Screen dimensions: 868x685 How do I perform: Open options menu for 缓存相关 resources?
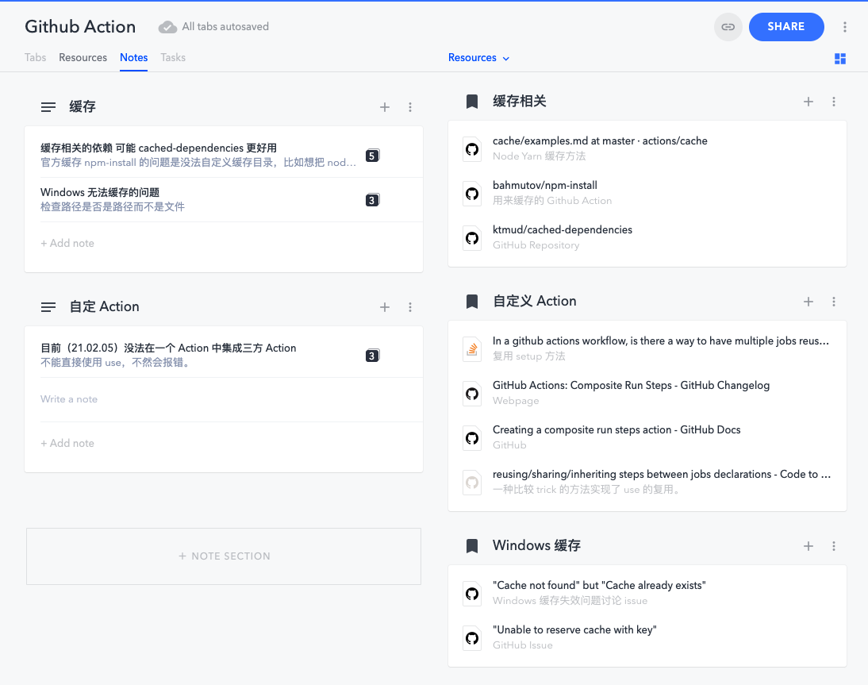(834, 102)
